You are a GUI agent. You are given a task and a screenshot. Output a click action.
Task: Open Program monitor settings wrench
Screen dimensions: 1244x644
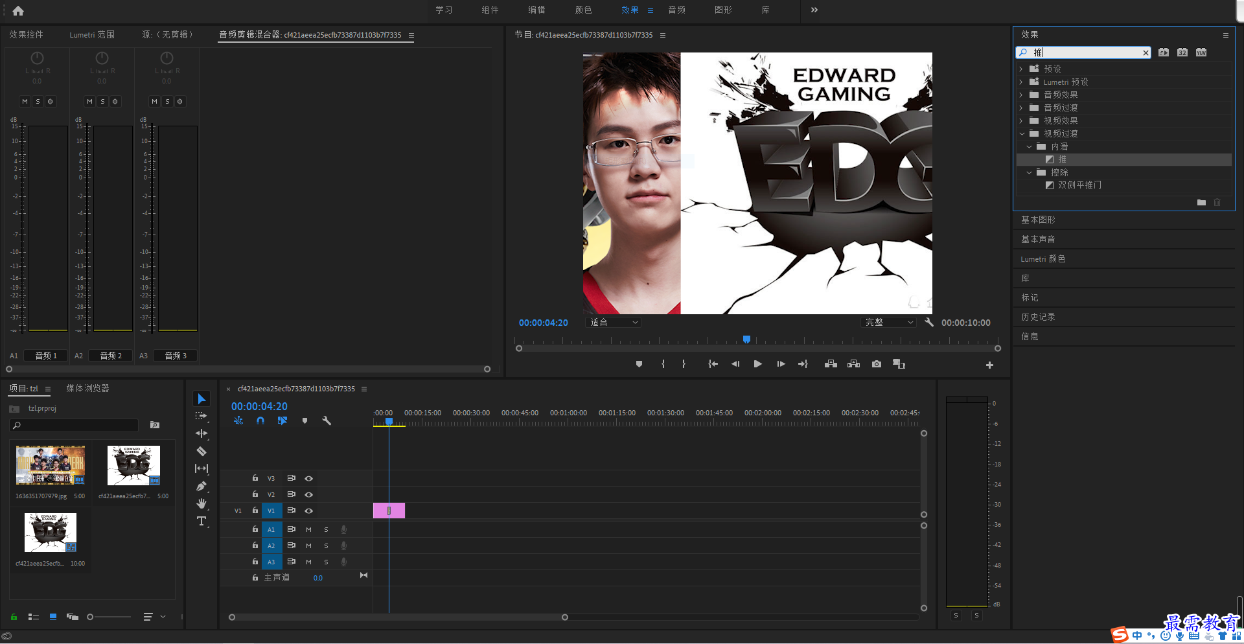[x=929, y=322]
